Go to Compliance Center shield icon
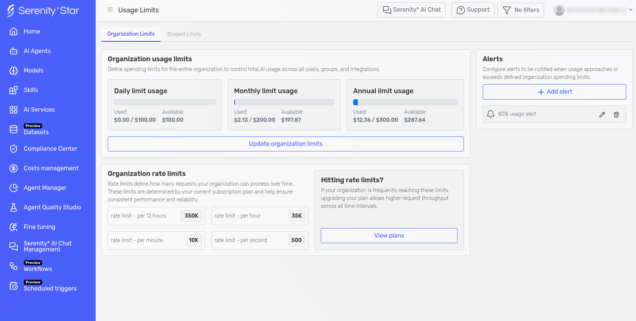The width and height of the screenshot is (636, 321). tap(14, 149)
